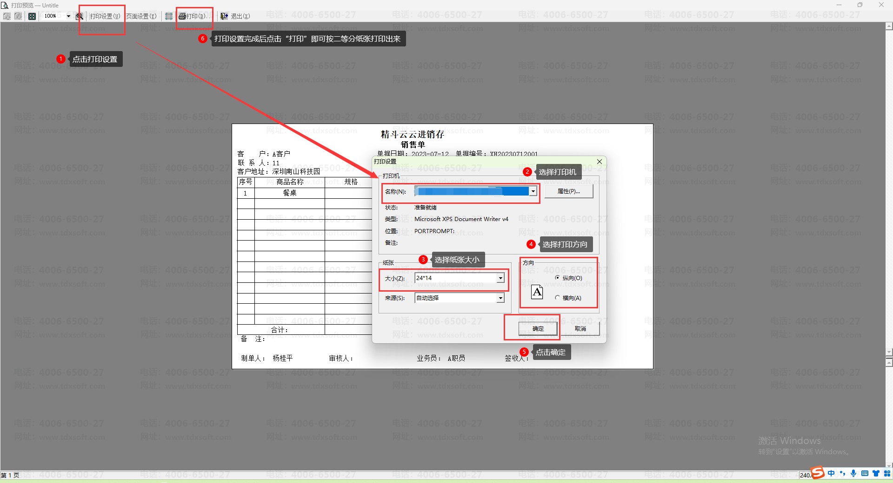Open the Sogou skin shirt icon
This screenshot has height=483, width=893.
pyautogui.click(x=876, y=473)
